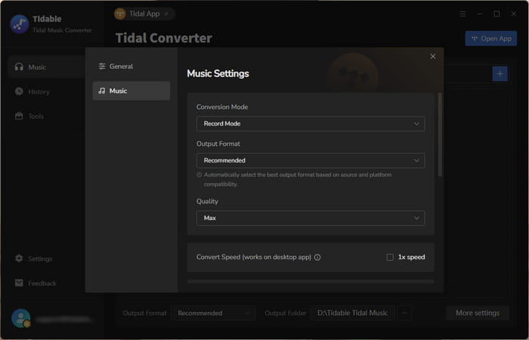Close the Music Settings dialog

[433, 57]
